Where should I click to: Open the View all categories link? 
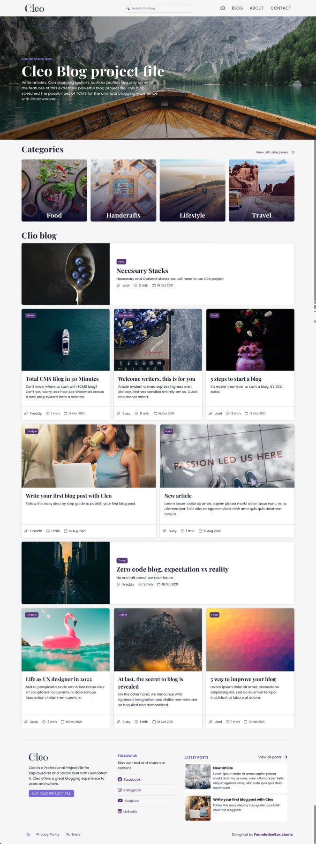(272, 152)
